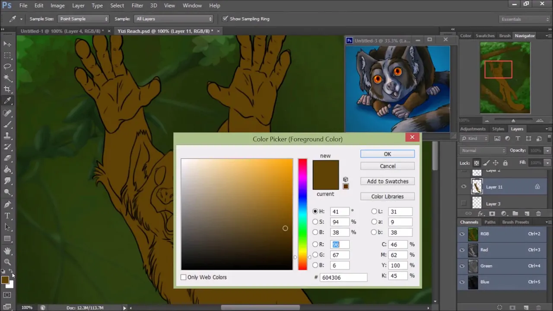
Task: Open the Opacity dropdown arrow
Action: tap(547, 150)
